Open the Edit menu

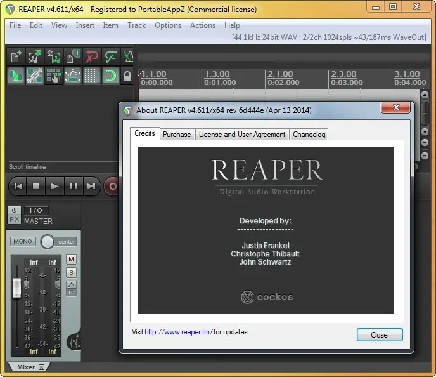(x=36, y=25)
